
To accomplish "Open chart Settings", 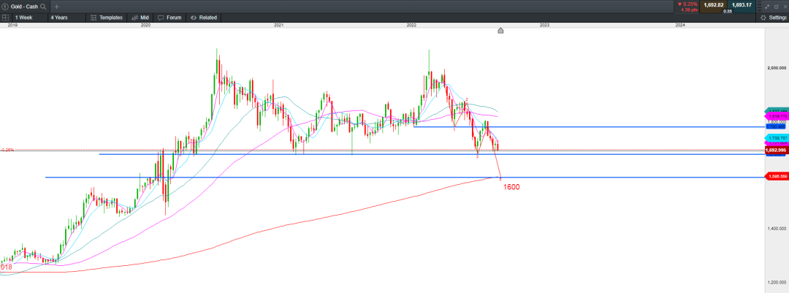I will coord(774,18).
